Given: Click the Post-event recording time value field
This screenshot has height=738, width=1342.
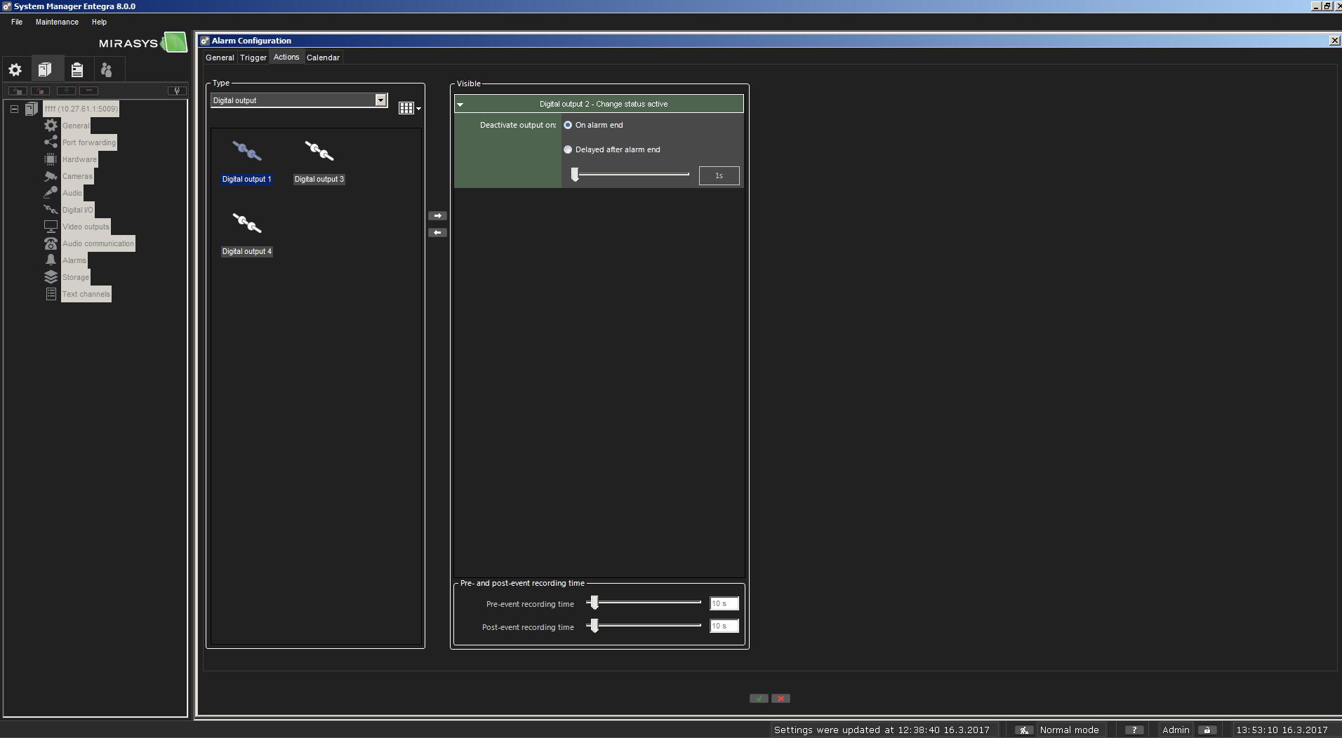Looking at the screenshot, I should click(724, 626).
